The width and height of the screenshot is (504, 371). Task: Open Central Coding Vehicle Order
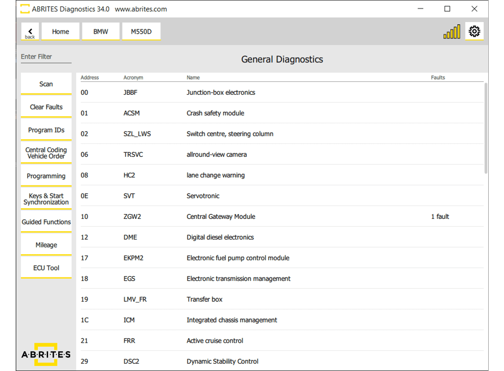pyautogui.click(x=46, y=153)
